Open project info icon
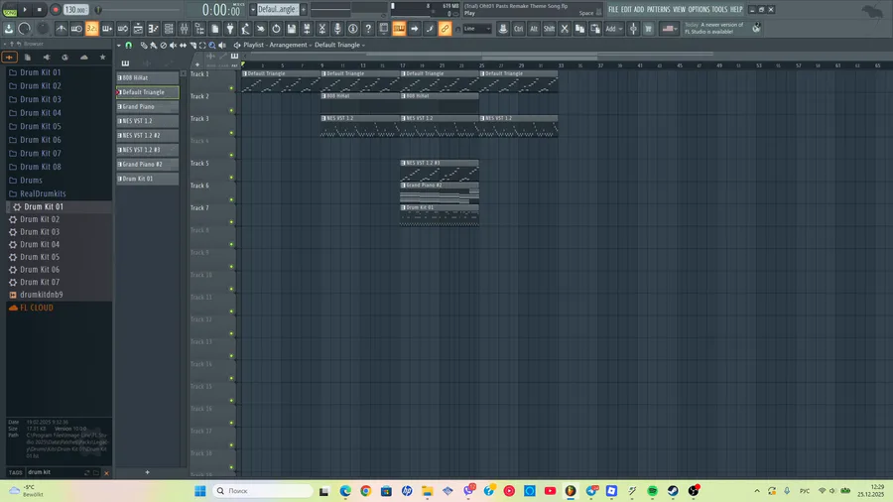 (x=353, y=29)
